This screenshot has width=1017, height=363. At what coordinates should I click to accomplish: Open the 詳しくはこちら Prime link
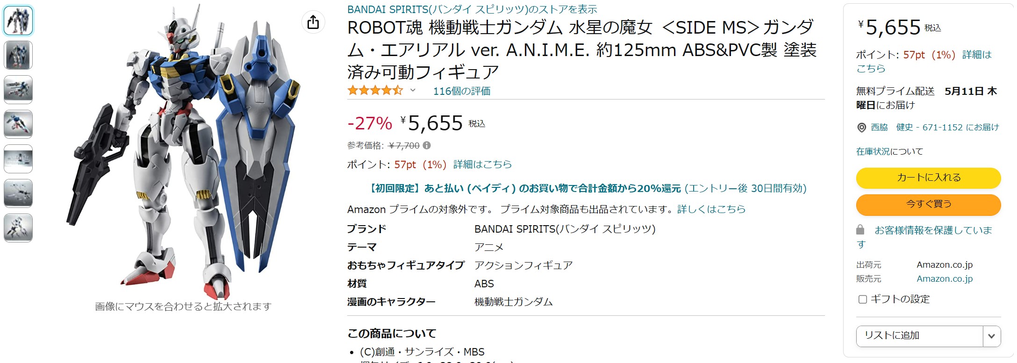(711, 209)
